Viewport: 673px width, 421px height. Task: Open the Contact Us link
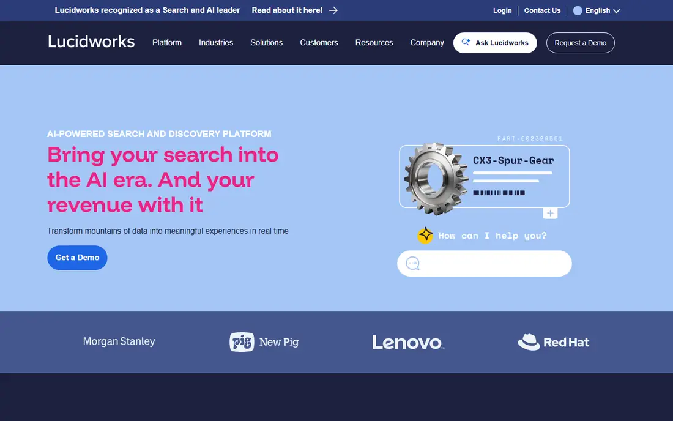click(542, 10)
